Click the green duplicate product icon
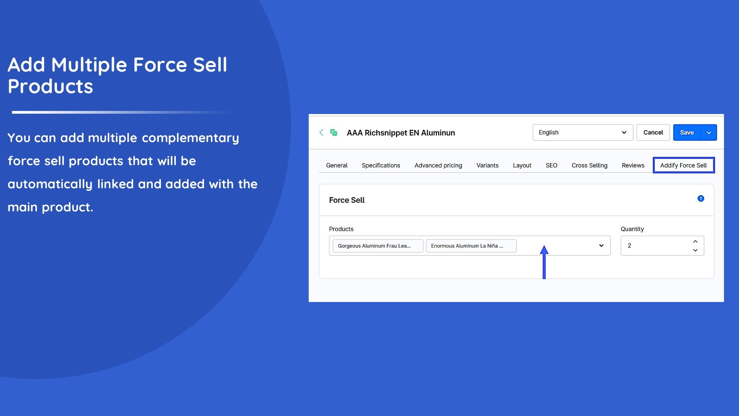739x416 pixels. tap(334, 133)
